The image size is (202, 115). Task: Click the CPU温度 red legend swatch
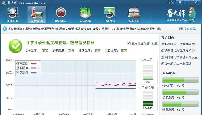pyautogui.click(x=34, y=64)
